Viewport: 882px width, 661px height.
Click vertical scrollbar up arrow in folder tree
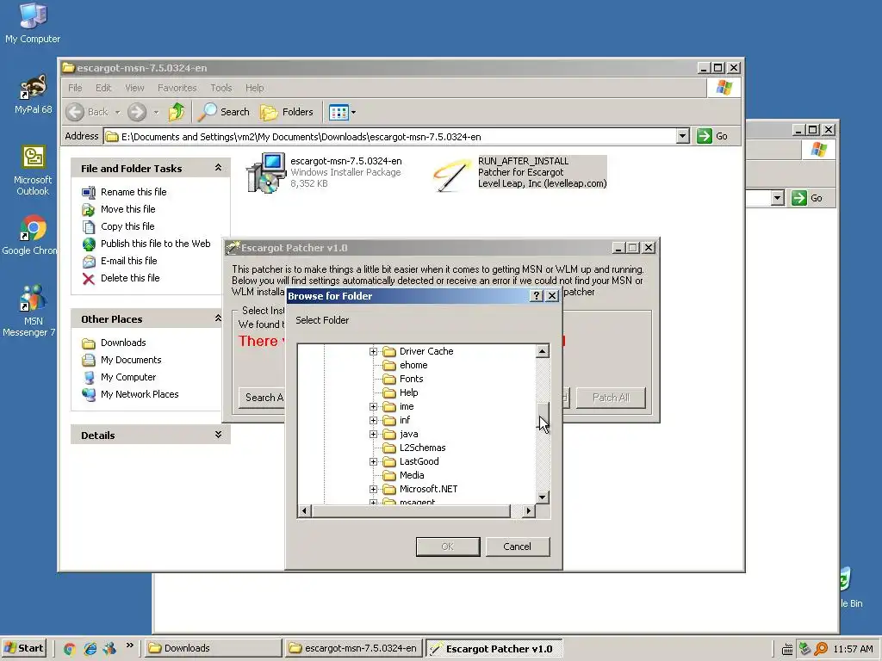click(x=542, y=351)
